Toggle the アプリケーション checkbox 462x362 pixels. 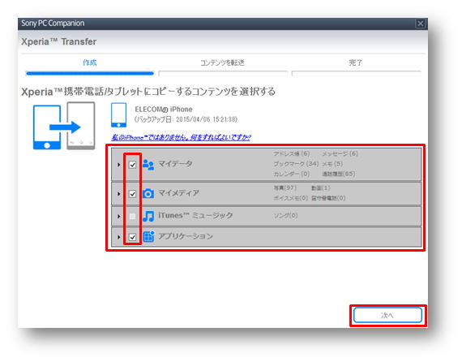click(x=133, y=237)
